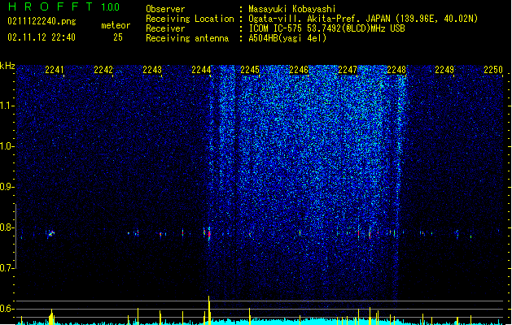Click the 'meteor' label
Screen dimensions: 512x325
coord(116,25)
